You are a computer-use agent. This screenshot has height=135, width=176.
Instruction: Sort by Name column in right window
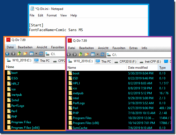(x=97, y=68)
